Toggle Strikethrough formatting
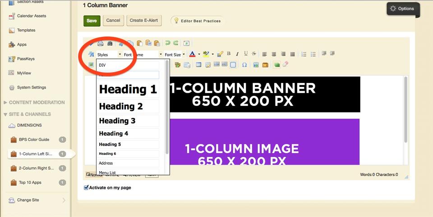The width and height of the screenshot is (433, 217). tap(254, 54)
